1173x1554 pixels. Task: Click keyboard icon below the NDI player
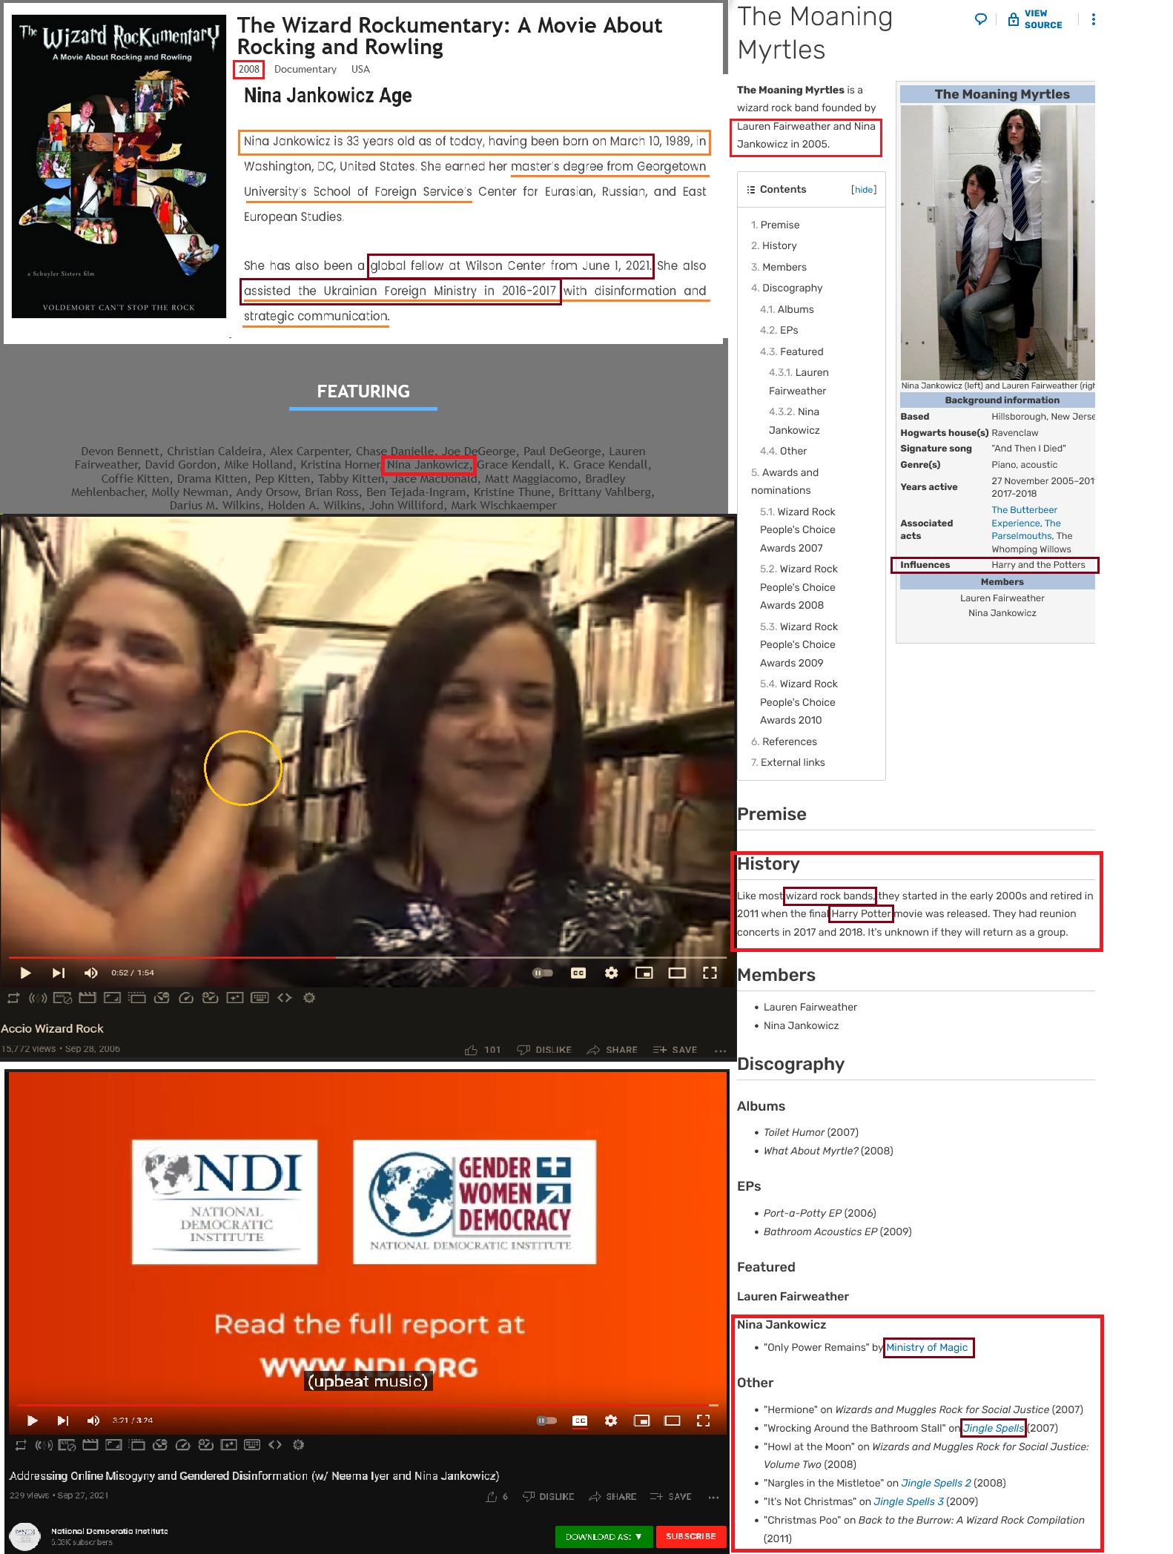252,1444
